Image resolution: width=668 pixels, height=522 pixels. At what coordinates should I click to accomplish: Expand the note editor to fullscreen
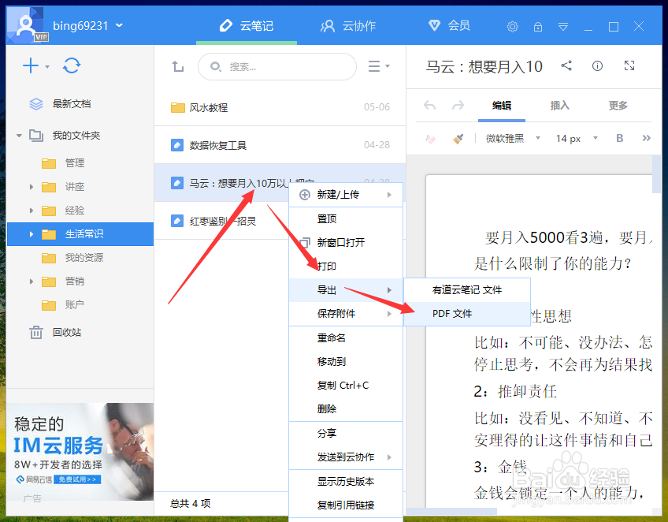coord(629,66)
